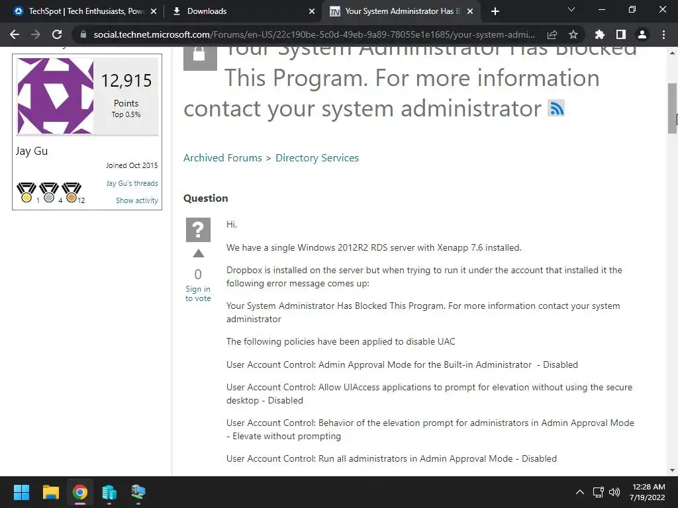Upvote the question with the triangle

pos(199,253)
